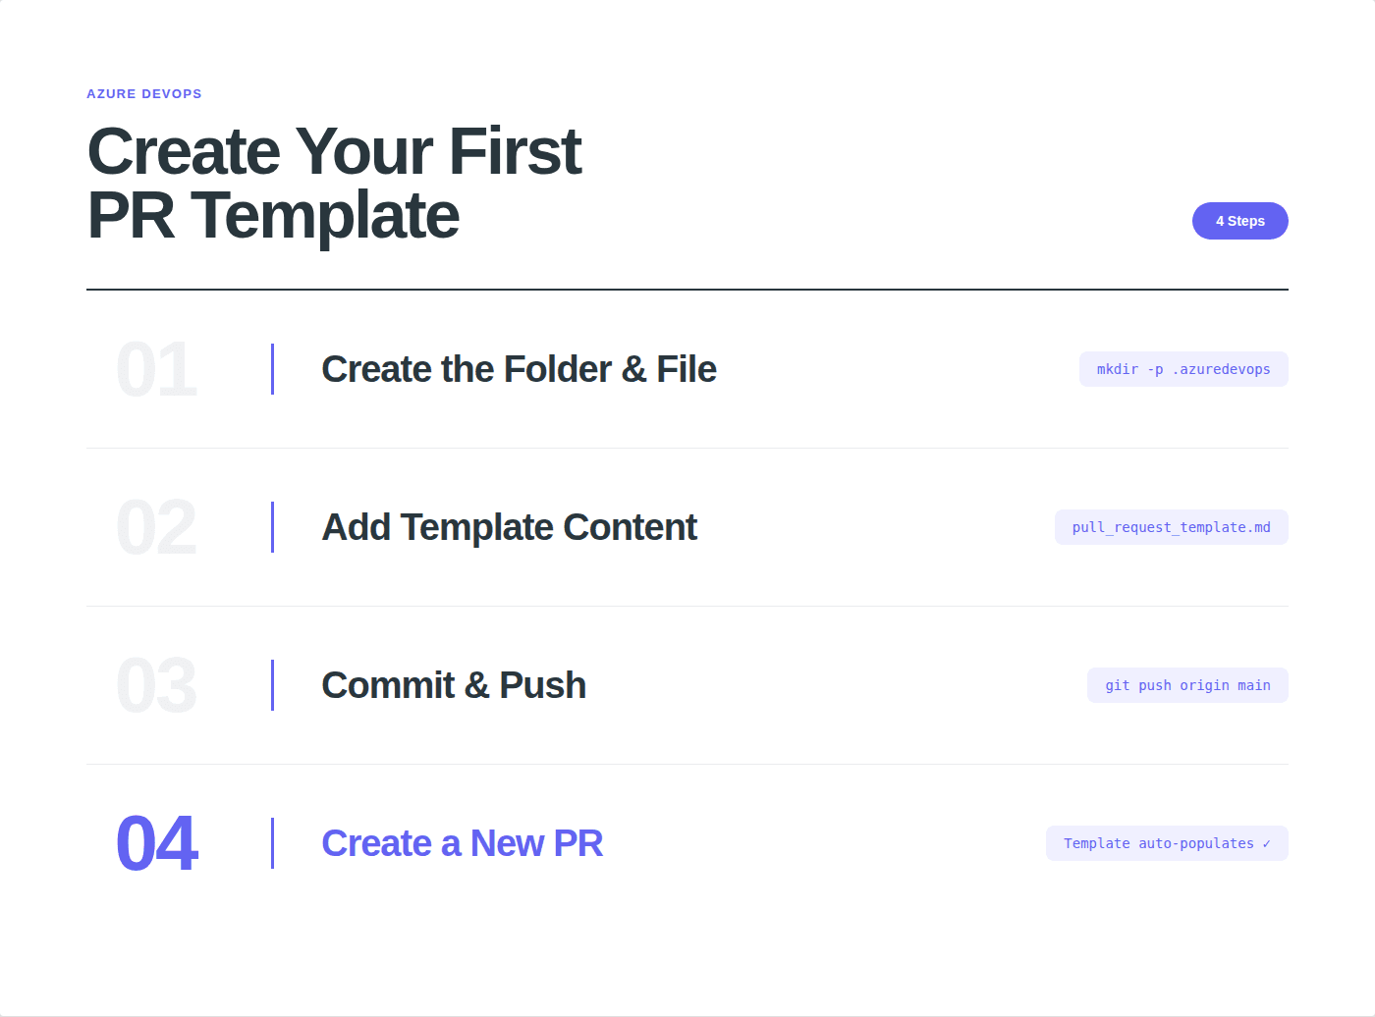This screenshot has width=1375, height=1017.
Task: Select the Create the Folder & File heading
Action: (x=519, y=369)
